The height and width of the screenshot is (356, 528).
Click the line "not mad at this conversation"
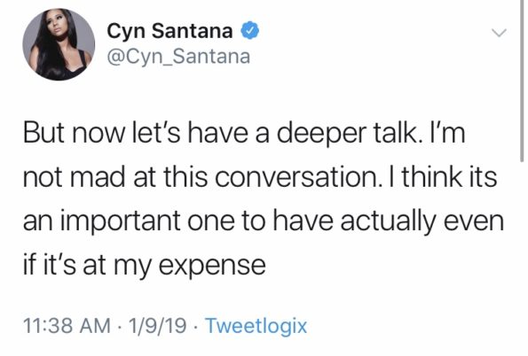(x=201, y=177)
